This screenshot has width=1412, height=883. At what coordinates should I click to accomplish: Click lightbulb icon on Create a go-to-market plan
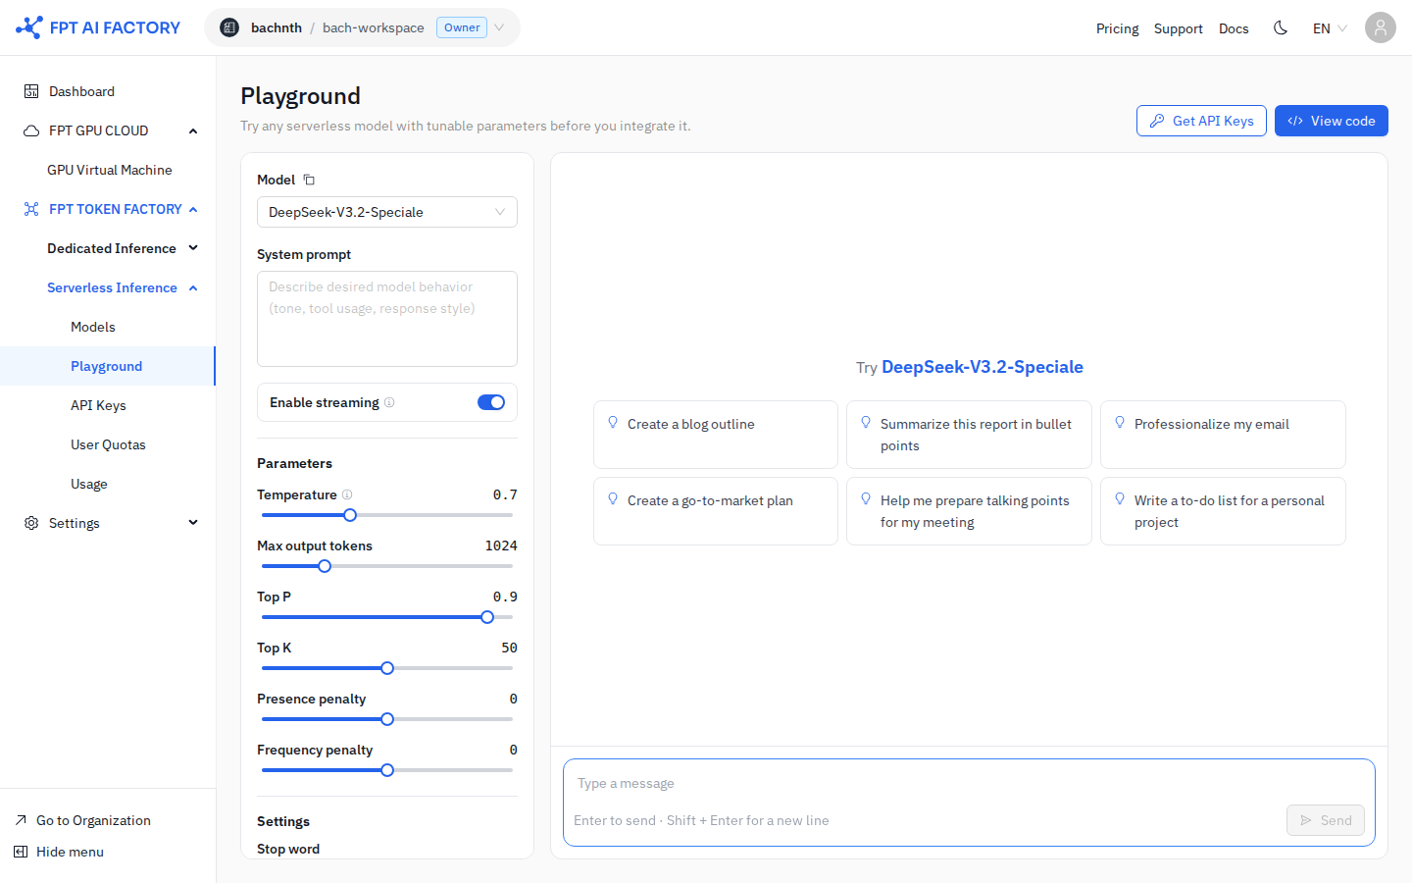pyautogui.click(x=613, y=499)
